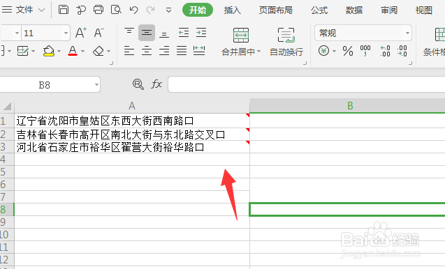Click decrease decimal places icon
Viewport: 445px width, 269px height.
(x=402, y=51)
